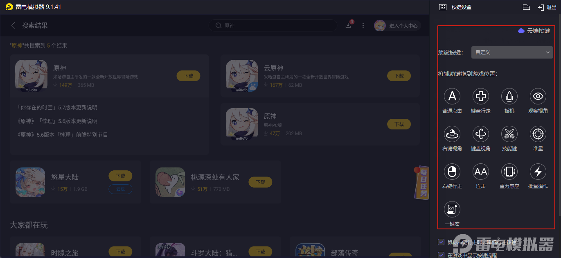Open the 预设按键 自定义 dropdown
Image resolution: width=561 pixels, height=258 pixels.
[512, 52]
